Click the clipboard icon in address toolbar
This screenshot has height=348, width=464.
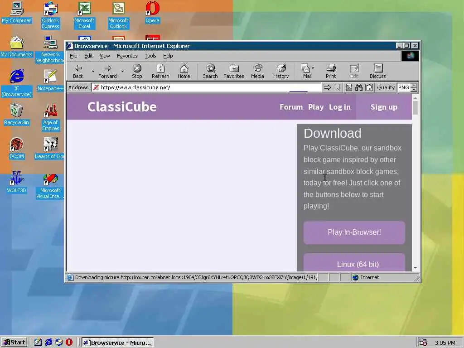(x=369, y=87)
